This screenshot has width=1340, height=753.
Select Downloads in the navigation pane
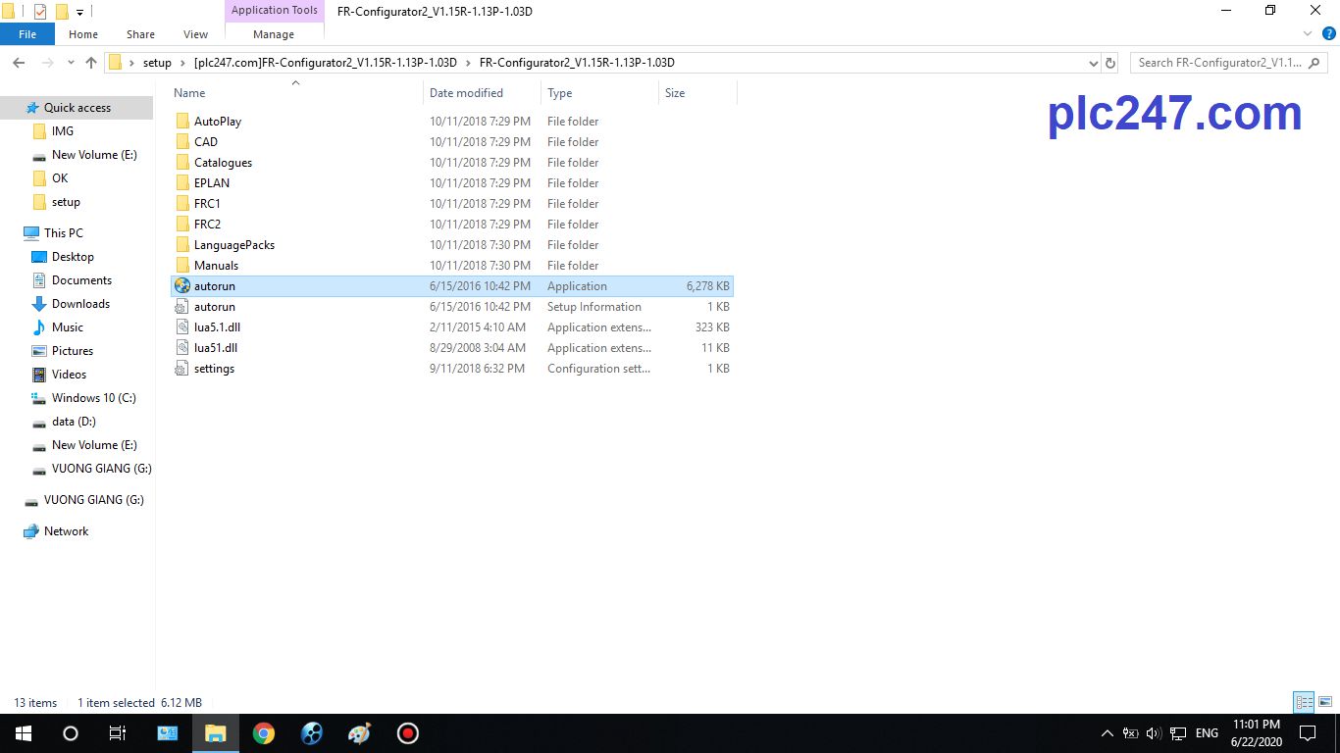(x=80, y=304)
